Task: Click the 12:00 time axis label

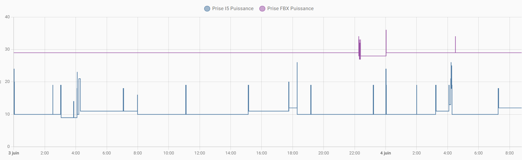Action: 200,153
